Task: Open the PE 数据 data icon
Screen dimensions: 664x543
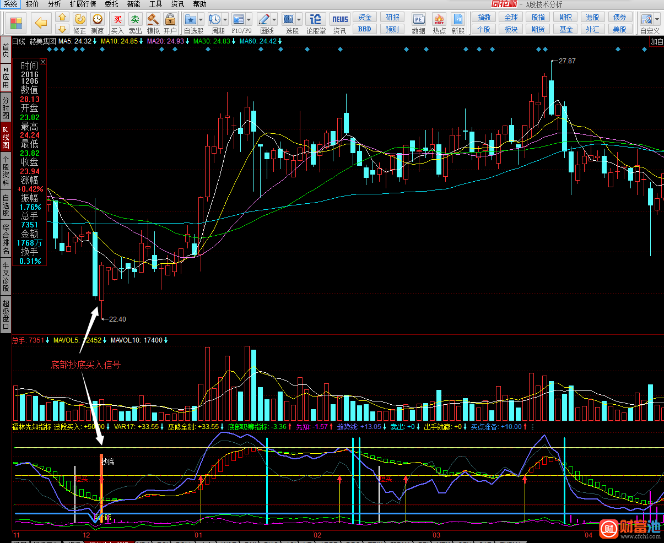Action: 419,23
